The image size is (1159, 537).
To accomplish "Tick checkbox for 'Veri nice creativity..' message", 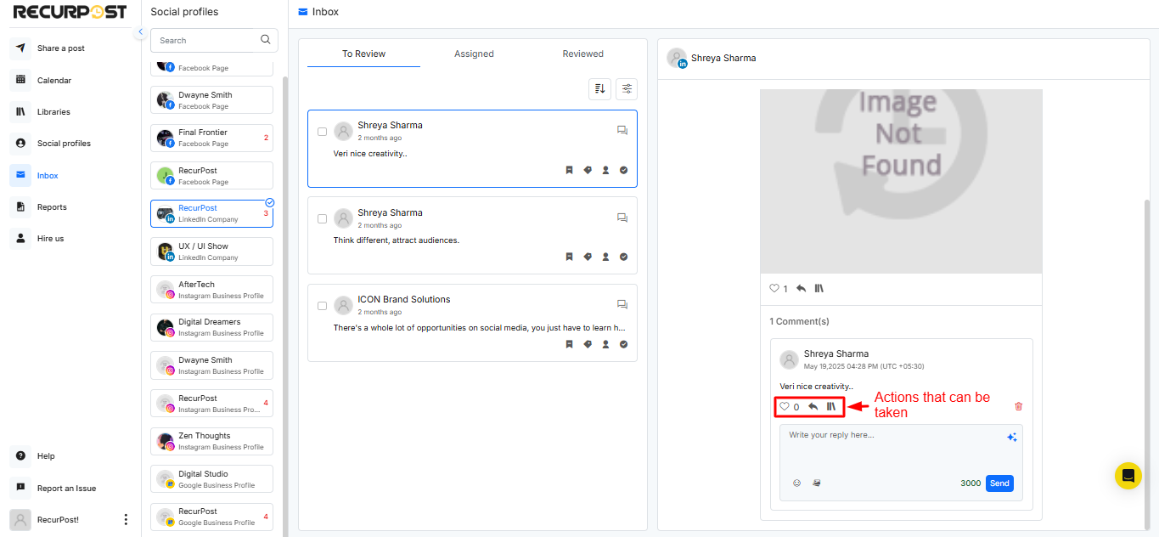I will pos(322,132).
